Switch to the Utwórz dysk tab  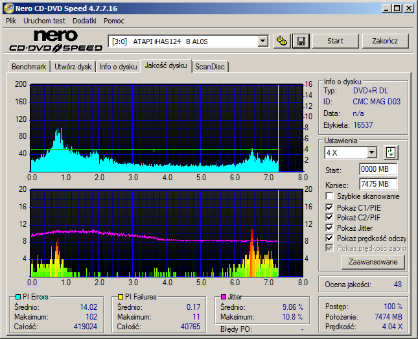tap(73, 67)
